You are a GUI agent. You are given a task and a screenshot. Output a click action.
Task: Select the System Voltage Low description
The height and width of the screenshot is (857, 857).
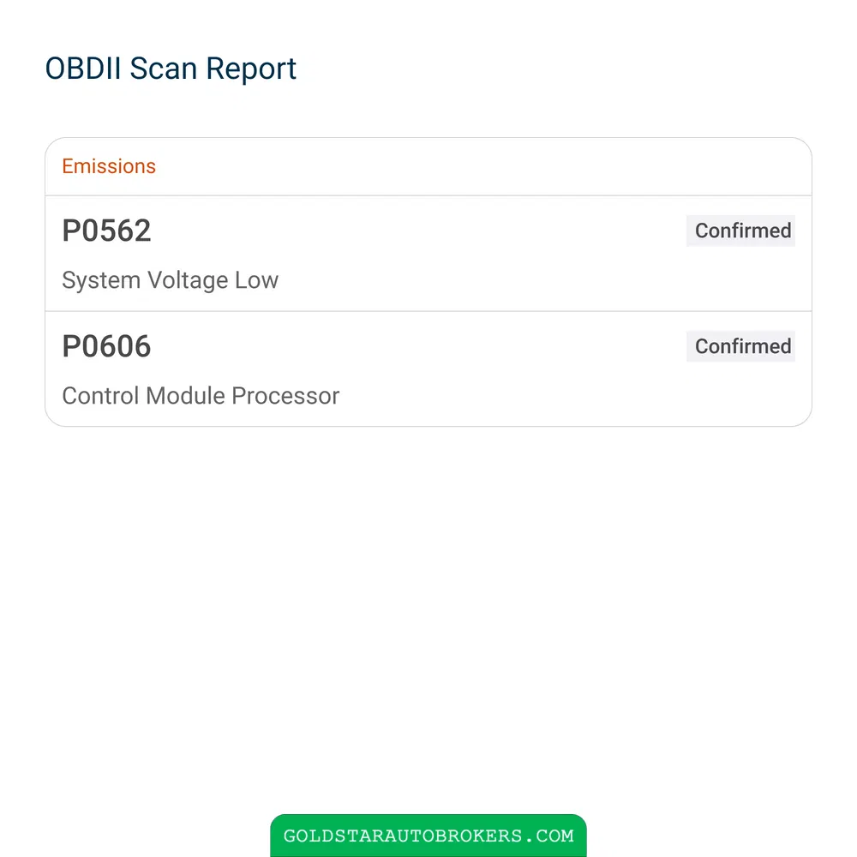pyautogui.click(x=170, y=280)
